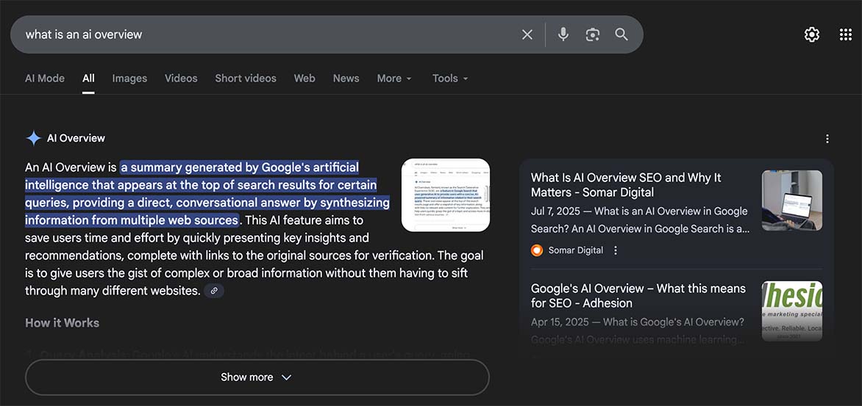This screenshot has height=406, width=862.
Task: Click the AI Overview screenshot thumbnail
Action: coord(445,195)
